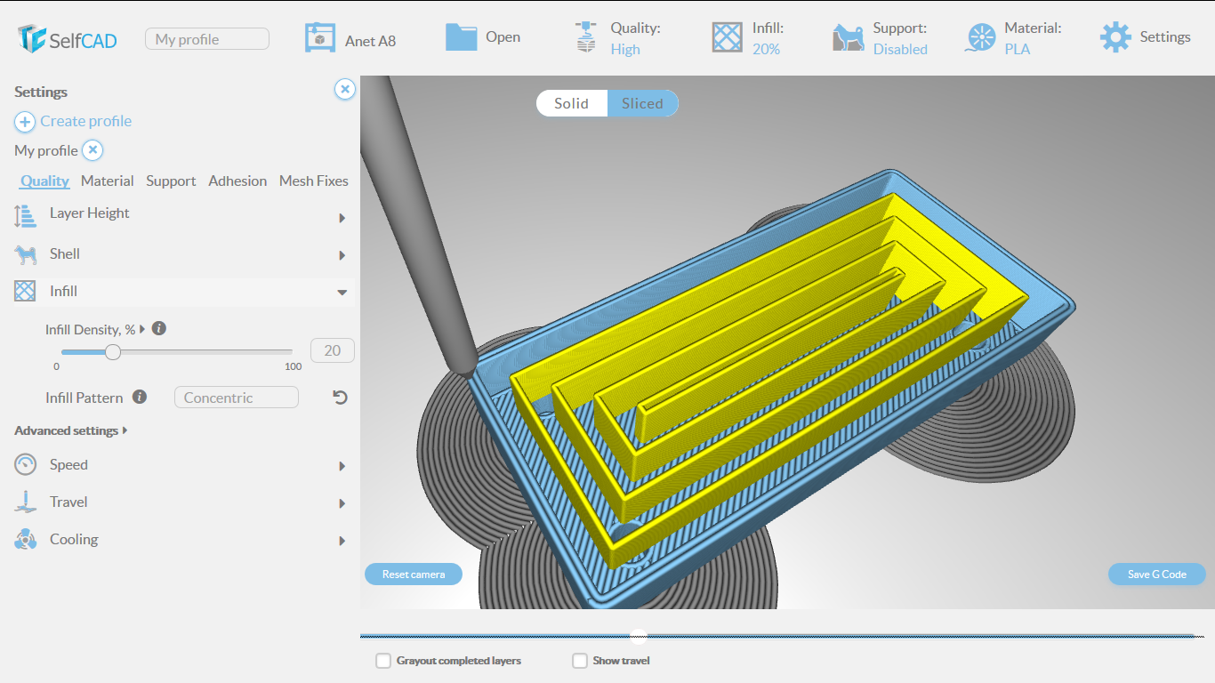1215x683 pixels.
Task: Click the SelfCAD logo
Action: point(67,38)
